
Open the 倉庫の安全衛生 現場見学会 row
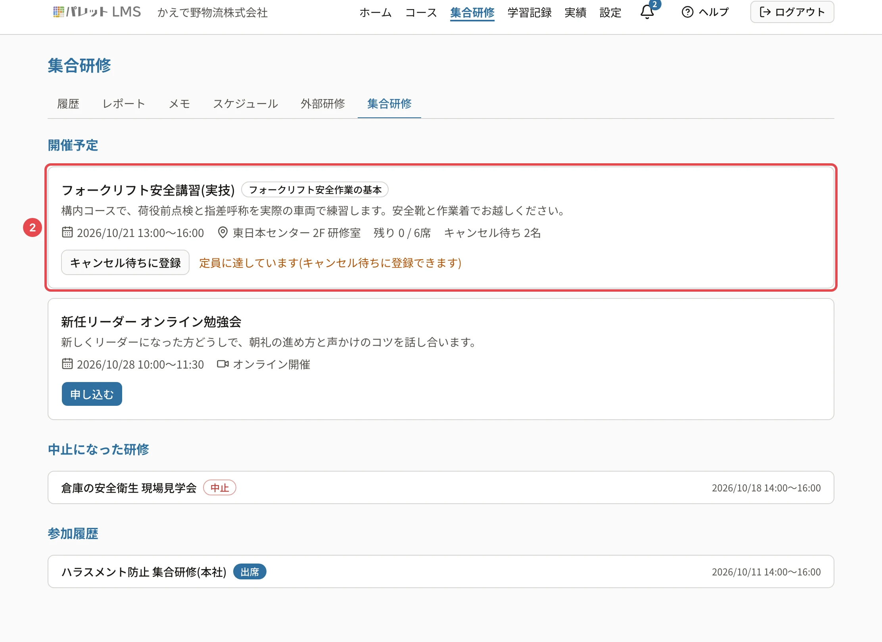pos(441,487)
